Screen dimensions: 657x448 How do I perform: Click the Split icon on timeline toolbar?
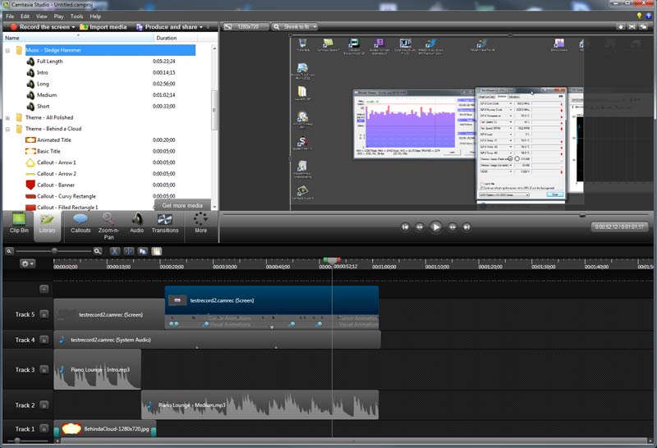coord(129,251)
